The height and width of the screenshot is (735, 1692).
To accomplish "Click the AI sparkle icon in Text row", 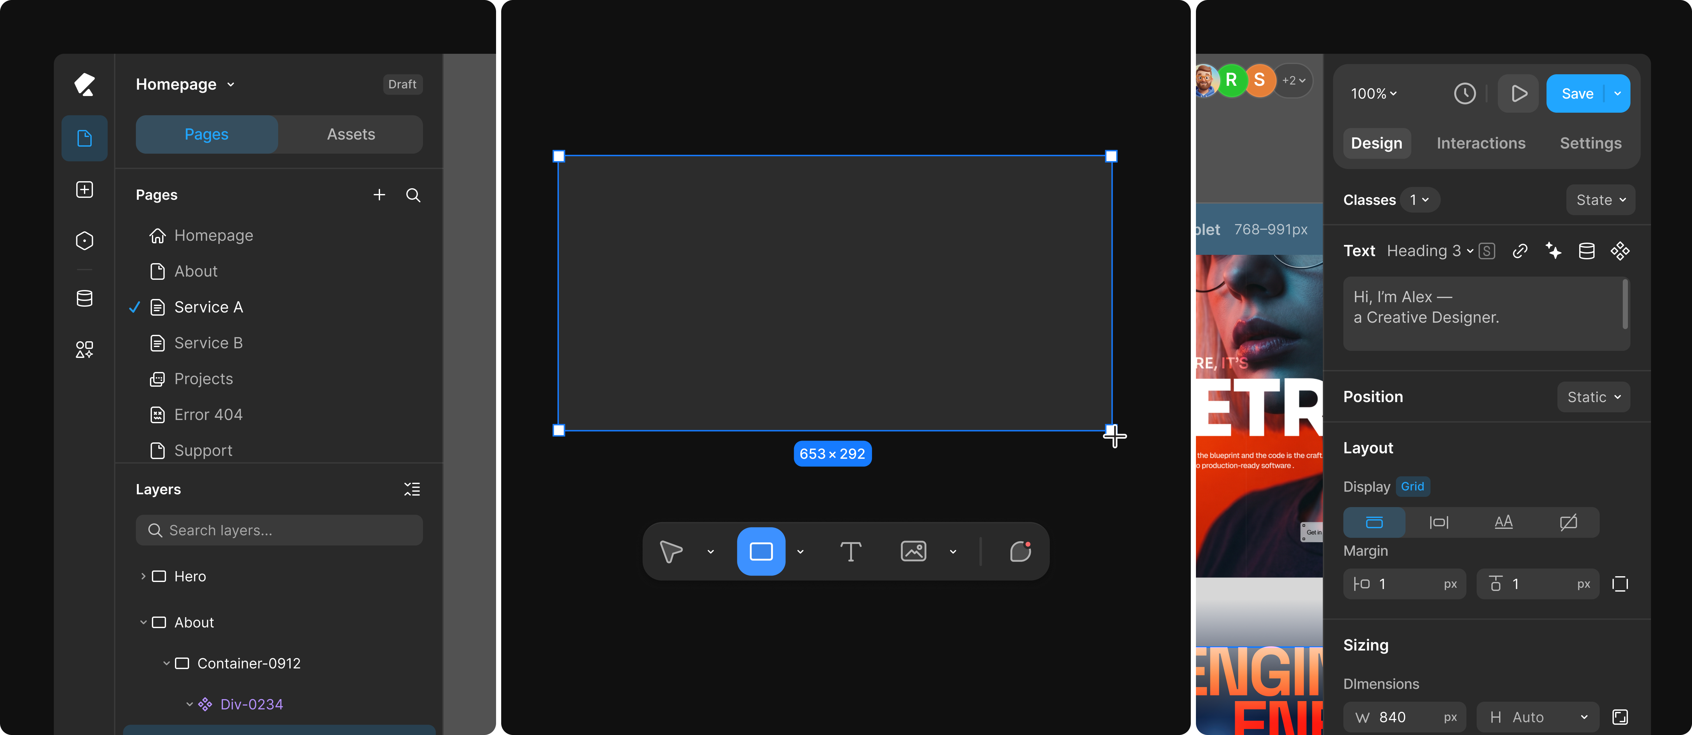I will coord(1554,251).
